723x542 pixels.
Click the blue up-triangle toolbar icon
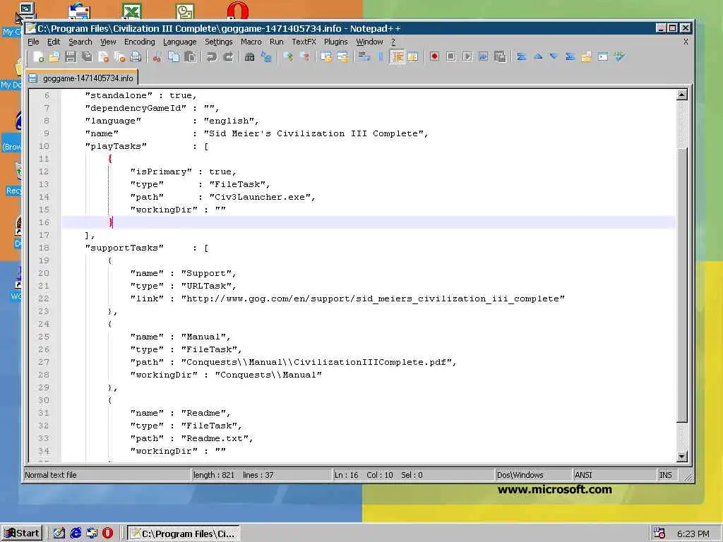pos(537,56)
